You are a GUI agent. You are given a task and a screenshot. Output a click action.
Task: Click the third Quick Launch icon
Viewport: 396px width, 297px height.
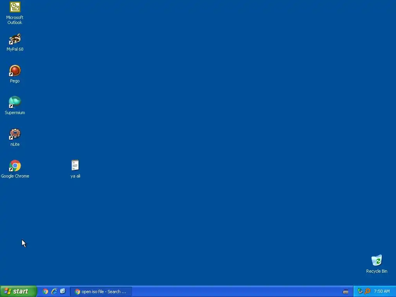(x=63, y=292)
